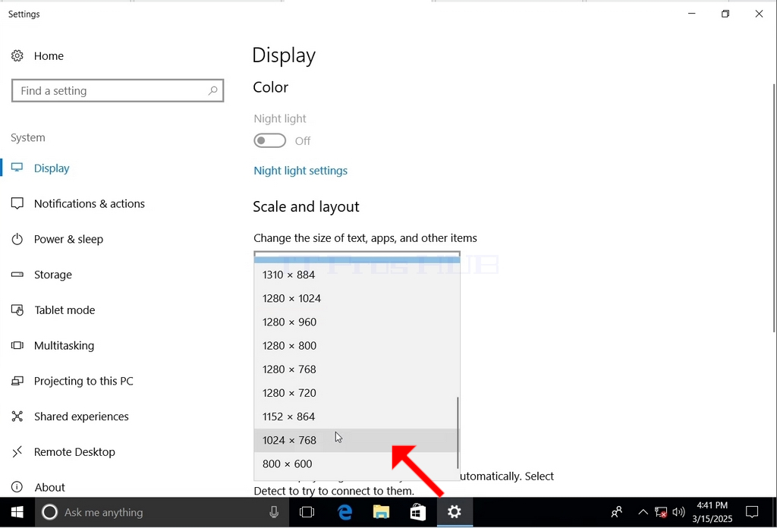Click the Multitasking icon
Screen dimensions: 777x528
(x=17, y=345)
